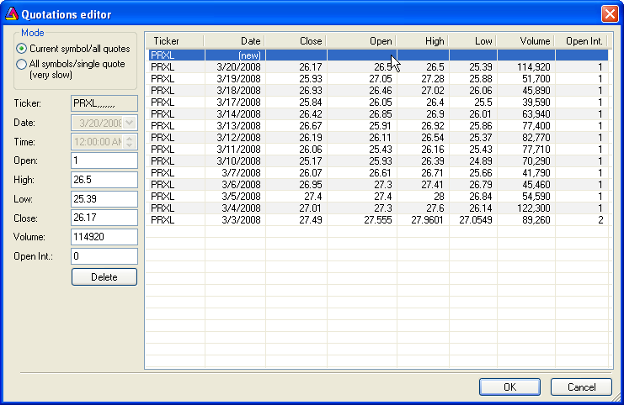This screenshot has width=624, height=405.
Task: Click the Ticker column header
Action: pos(175,41)
